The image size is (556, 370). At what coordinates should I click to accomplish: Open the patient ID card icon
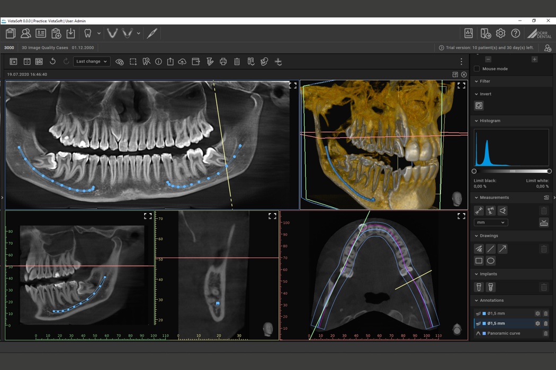click(41, 33)
